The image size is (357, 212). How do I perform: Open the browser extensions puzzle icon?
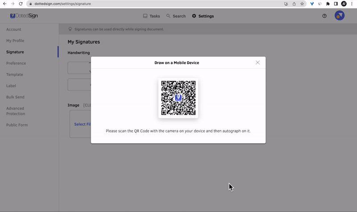click(328, 4)
